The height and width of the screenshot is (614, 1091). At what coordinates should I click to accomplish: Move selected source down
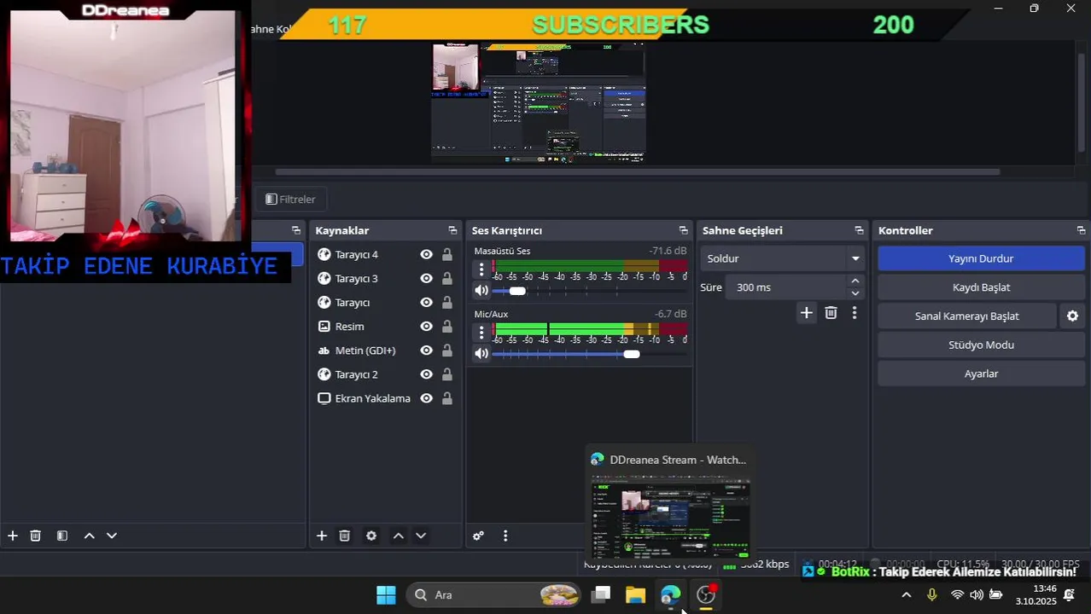click(x=421, y=536)
